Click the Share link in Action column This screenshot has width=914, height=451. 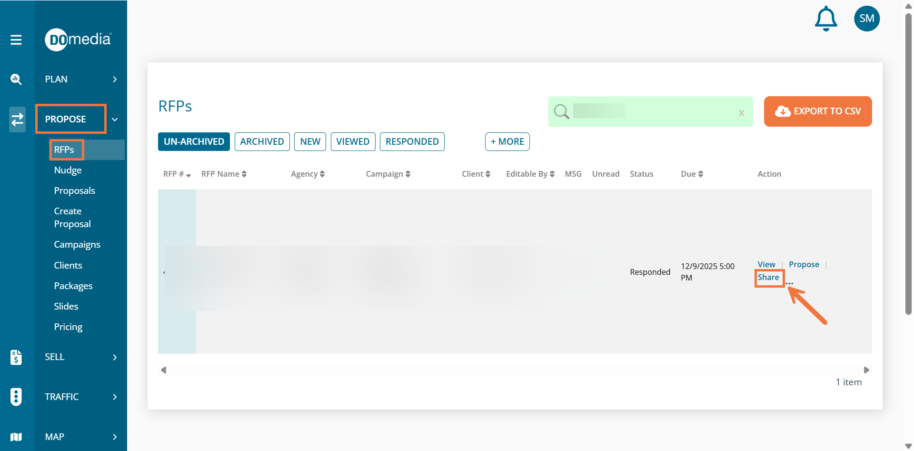(768, 278)
